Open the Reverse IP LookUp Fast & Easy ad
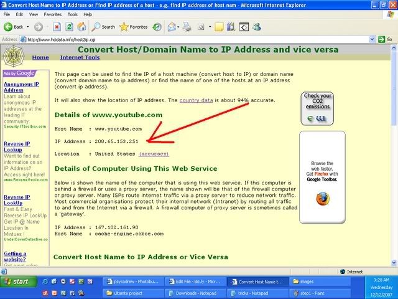The height and width of the screenshot is (299, 398). pos(17,200)
